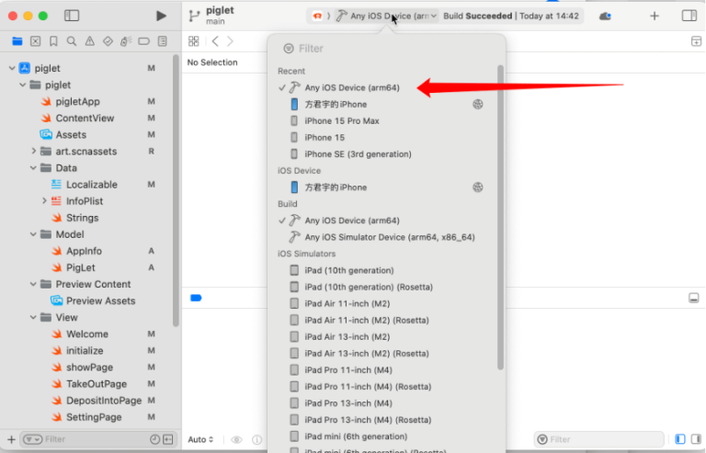
Task: Open the Bookmark navigator icon
Action: click(53, 41)
